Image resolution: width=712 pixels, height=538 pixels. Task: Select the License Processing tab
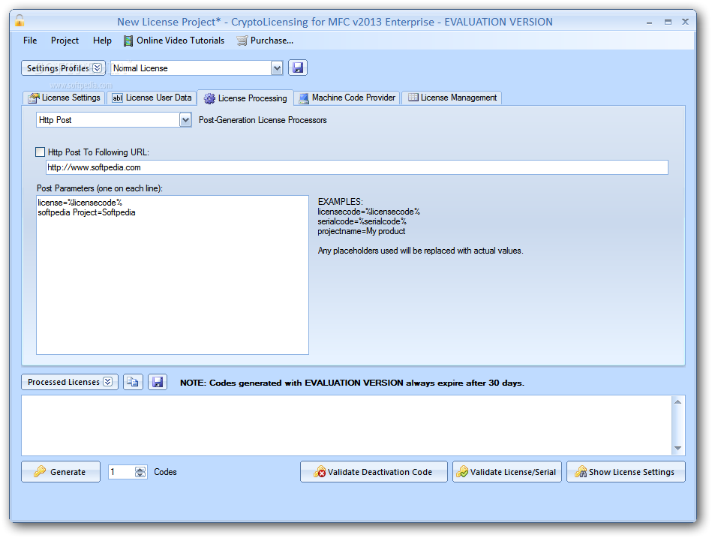tap(245, 98)
